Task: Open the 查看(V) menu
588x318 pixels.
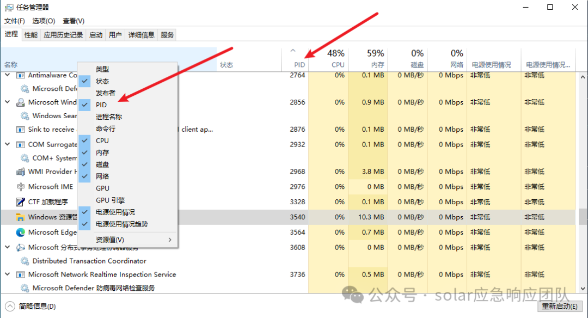Action: pos(73,21)
